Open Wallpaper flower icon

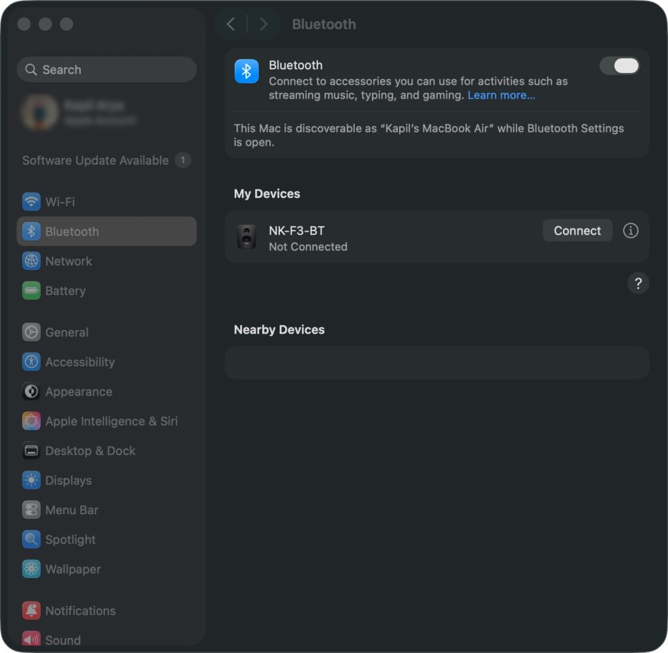pyautogui.click(x=31, y=569)
